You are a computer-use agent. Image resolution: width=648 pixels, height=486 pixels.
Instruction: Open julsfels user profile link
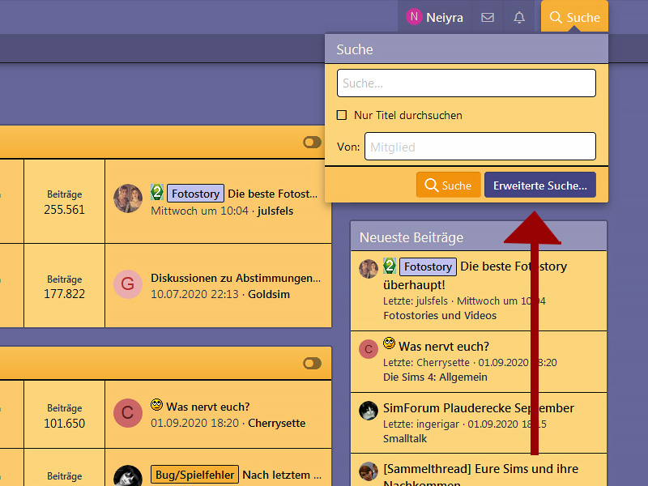(275, 211)
